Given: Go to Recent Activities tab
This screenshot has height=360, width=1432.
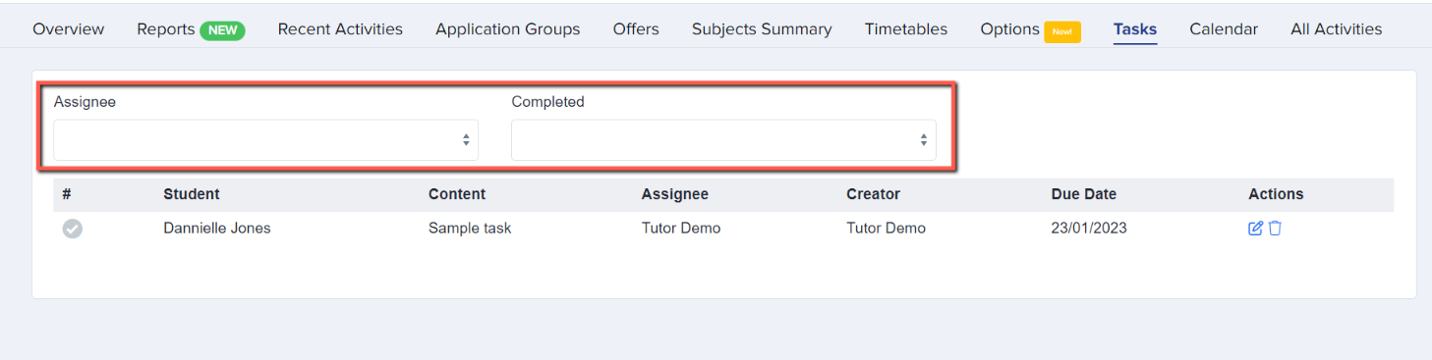Looking at the screenshot, I should (x=340, y=29).
